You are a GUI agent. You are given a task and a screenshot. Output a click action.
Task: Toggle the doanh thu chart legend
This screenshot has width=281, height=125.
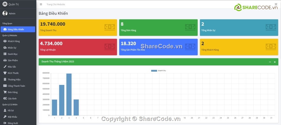click(159, 71)
